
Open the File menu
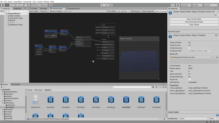(1, 2)
